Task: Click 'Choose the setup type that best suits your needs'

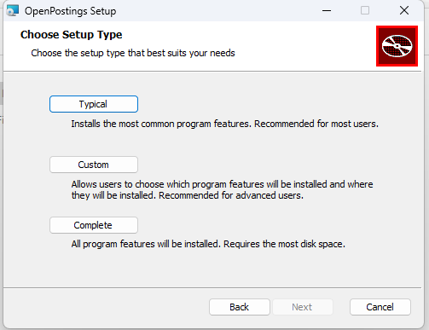Action: 133,53
